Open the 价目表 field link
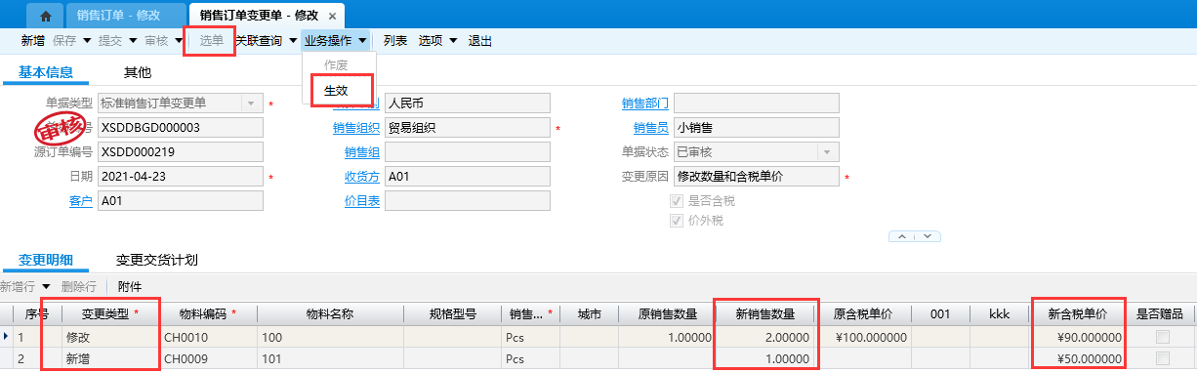This screenshot has height=373, width=1197. [x=362, y=201]
